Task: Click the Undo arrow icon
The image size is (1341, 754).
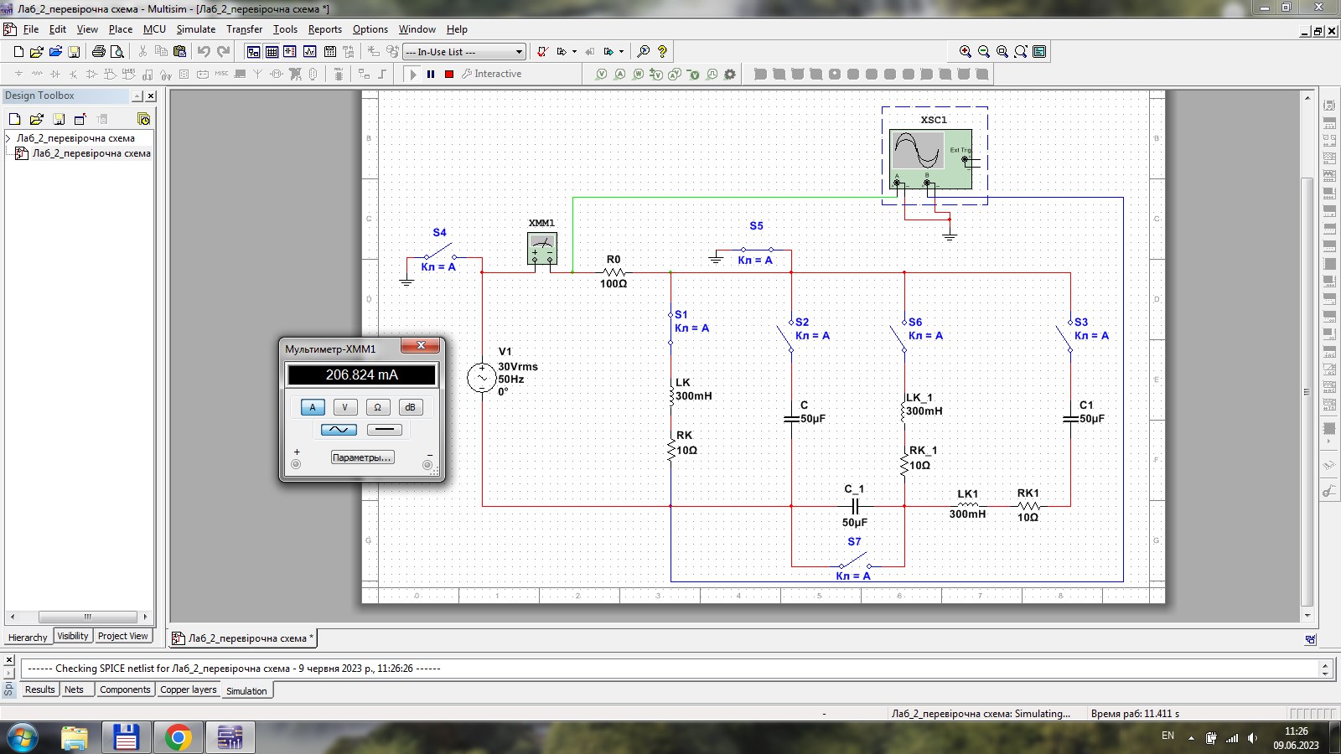Action: click(204, 52)
